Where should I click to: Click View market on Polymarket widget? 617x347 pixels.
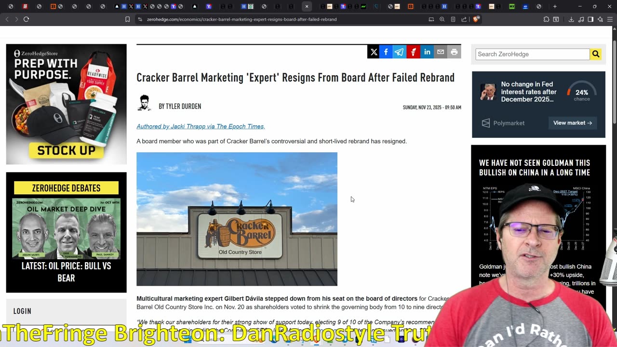(x=573, y=123)
